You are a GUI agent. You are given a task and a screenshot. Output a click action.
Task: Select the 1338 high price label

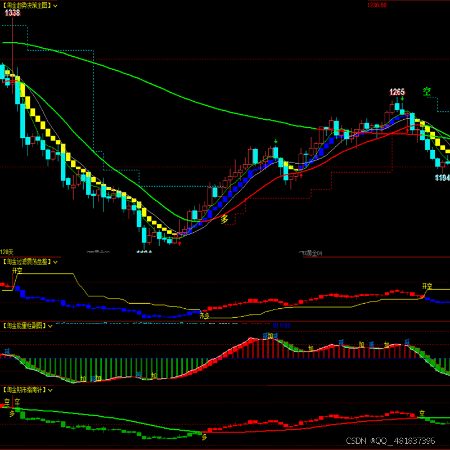pos(12,13)
